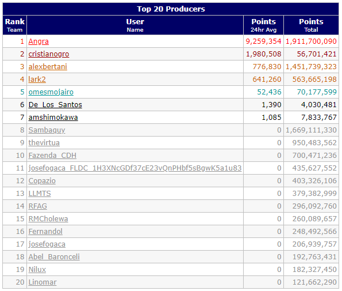Image resolution: width=342 pixels, height=291 pixels.
Task: Click the amshimokawa link
Action: pyautogui.click(x=53, y=118)
